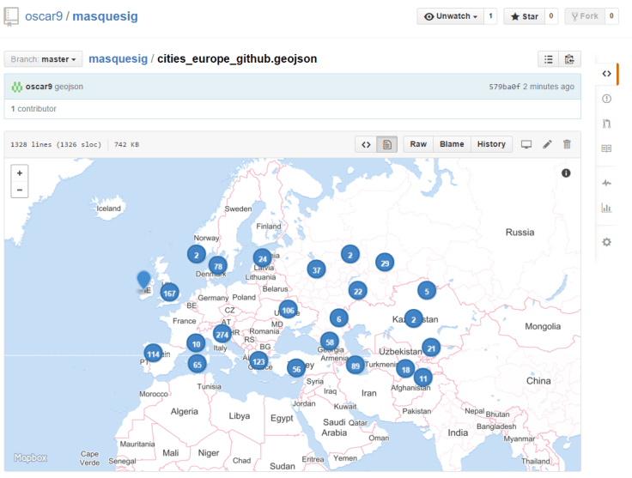Open the Blame view

click(x=452, y=144)
